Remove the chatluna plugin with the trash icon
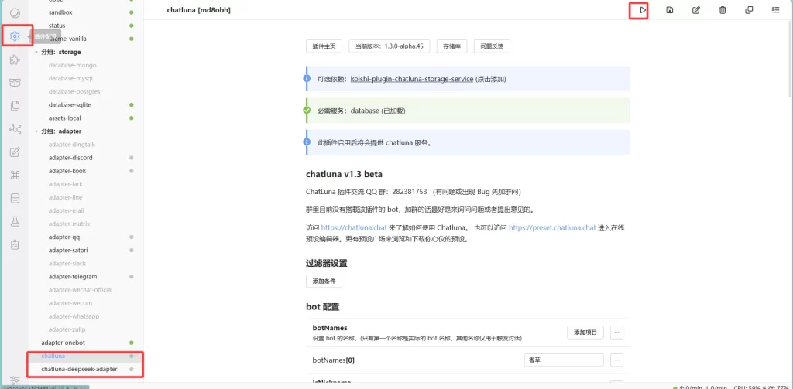This screenshot has width=793, height=389. pyautogui.click(x=723, y=10)
